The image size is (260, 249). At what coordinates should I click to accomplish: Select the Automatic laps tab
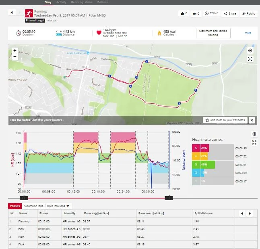(34, 206)
